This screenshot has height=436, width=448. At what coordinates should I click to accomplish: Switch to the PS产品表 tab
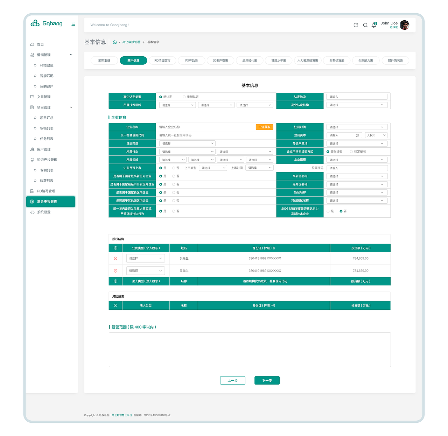pos(191,61)
